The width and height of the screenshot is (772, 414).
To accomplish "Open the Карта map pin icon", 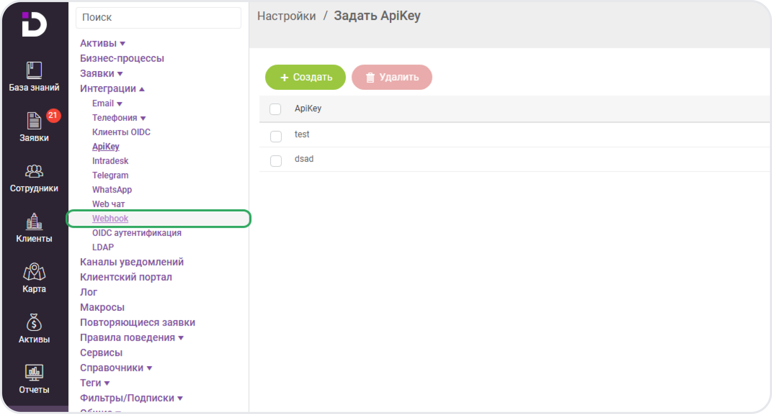I will (34, 272).
